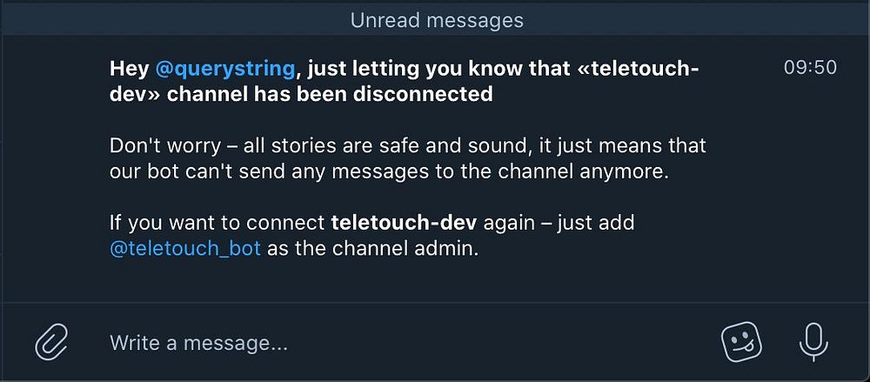This screenshot has width=870, height=382.
Task: Click the bold 'teletouch-dev' in the last paragraph
Action: (x=405, y=223)
